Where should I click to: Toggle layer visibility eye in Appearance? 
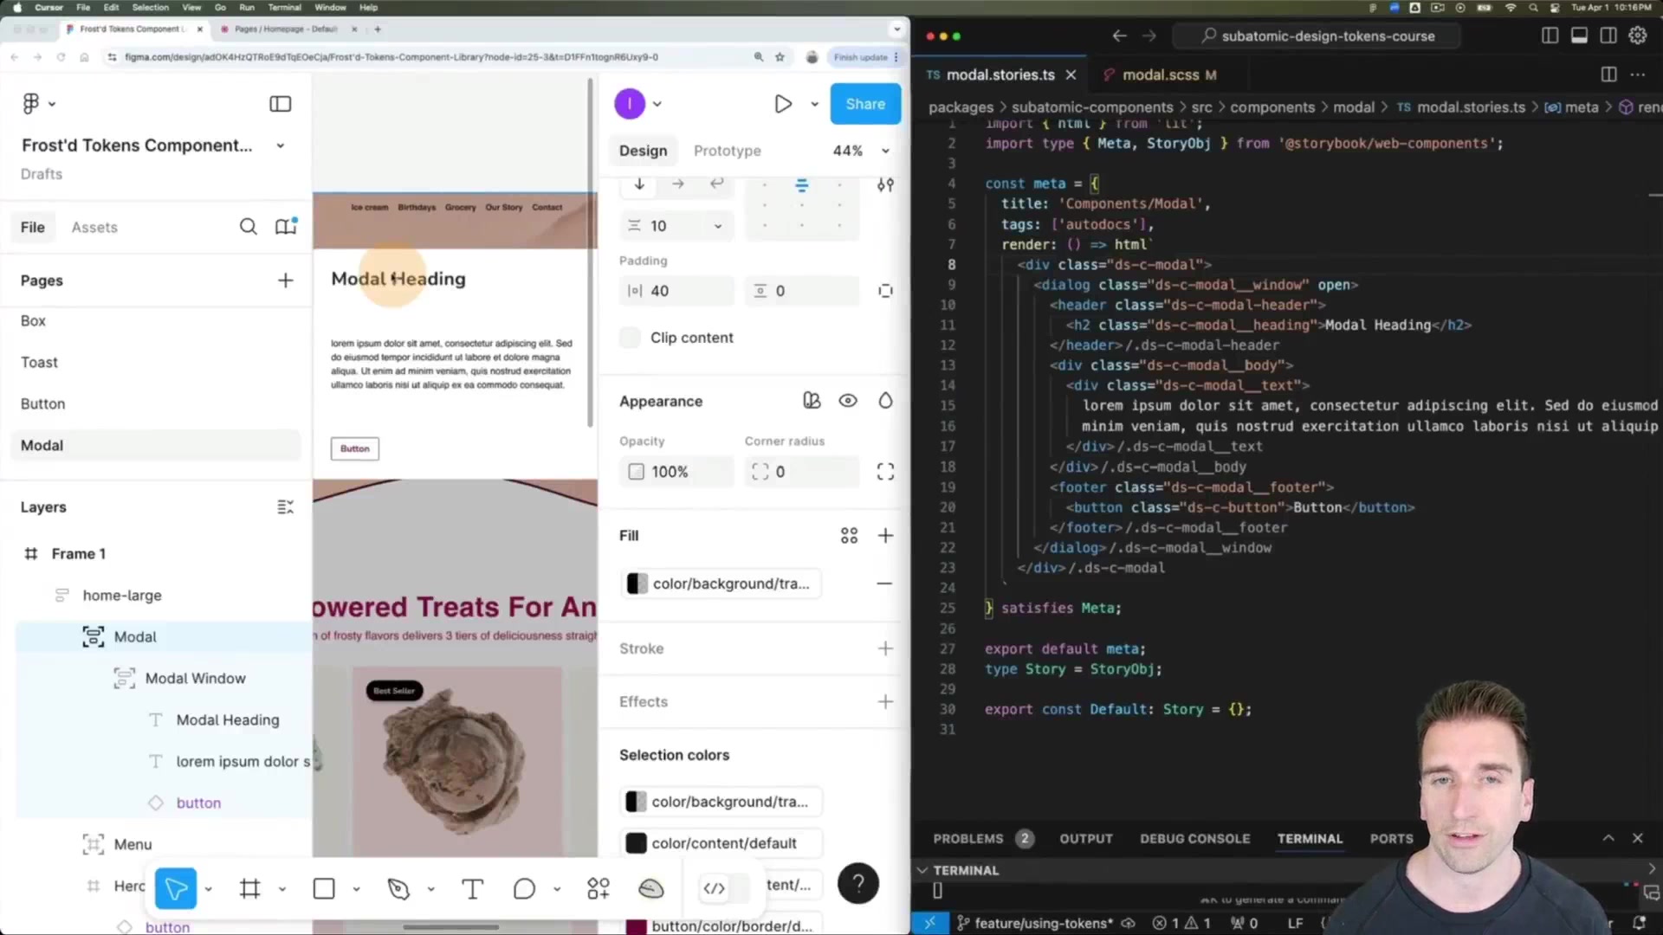tap(848, 401)
